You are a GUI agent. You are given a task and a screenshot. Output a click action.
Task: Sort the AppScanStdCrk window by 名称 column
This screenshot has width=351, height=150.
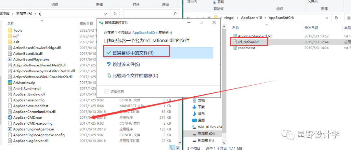coord(235,28)
